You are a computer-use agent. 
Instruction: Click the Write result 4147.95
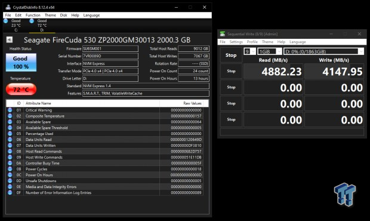coord(334,71)
